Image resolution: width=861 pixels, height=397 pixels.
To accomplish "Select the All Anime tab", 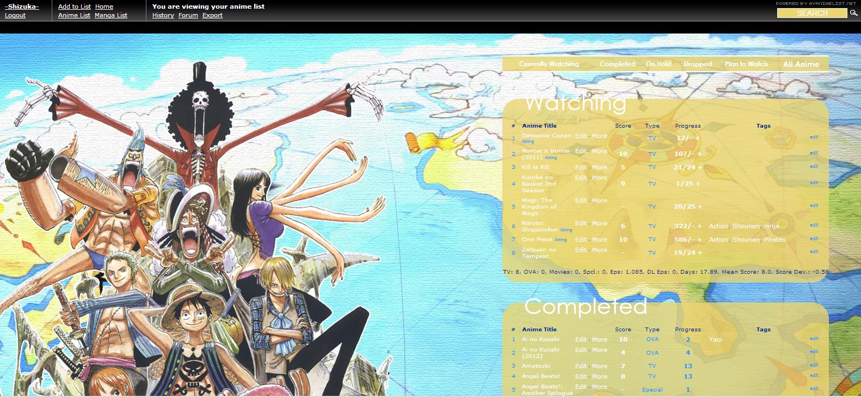I will [x=801, y=64].
